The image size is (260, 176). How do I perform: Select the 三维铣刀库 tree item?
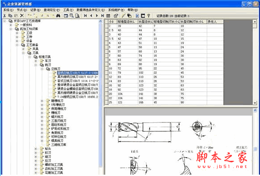59,145
